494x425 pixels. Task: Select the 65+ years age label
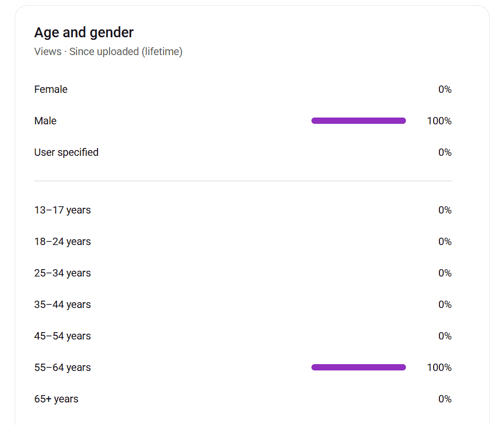click(56, 399)
